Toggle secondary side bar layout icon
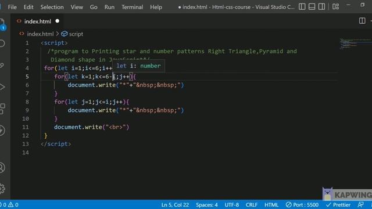The width and height of the screenshot is (372, 209). pos(321,6)
